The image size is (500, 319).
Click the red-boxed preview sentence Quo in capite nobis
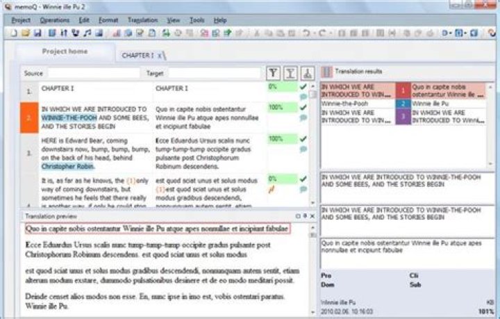(158, 229)
